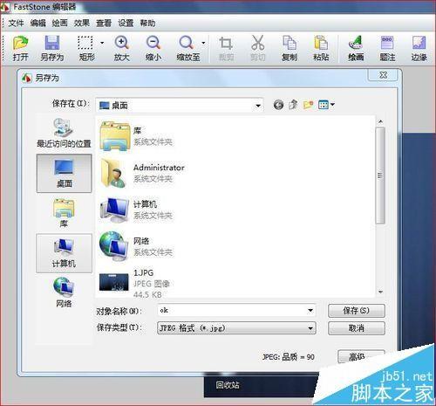Viewport: 436px width, 406px height.
Task: Select Network (网络) item in file list
Action: pyautogui.click(x=137, y=246)
